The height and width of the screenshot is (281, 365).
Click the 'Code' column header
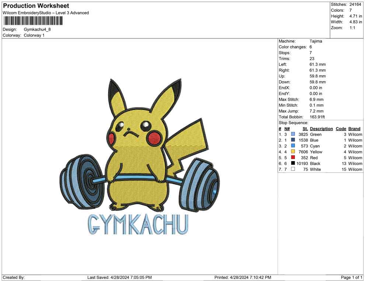coord(341,129)
